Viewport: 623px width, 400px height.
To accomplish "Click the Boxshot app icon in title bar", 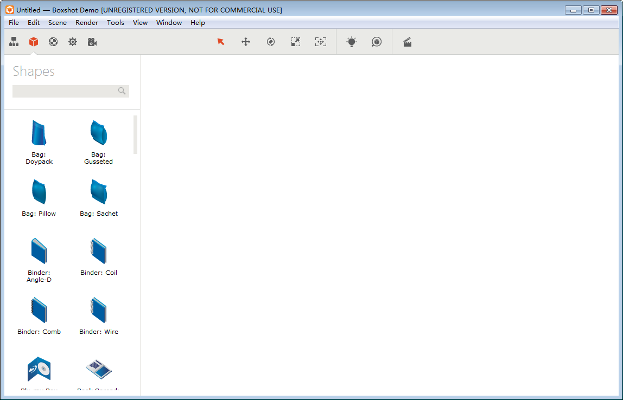I will [10, 10].
